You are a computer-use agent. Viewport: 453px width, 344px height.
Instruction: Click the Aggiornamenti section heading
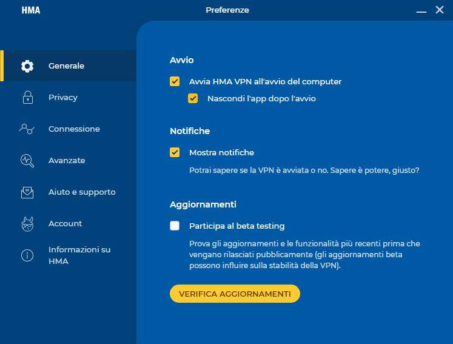coord(203,204)
